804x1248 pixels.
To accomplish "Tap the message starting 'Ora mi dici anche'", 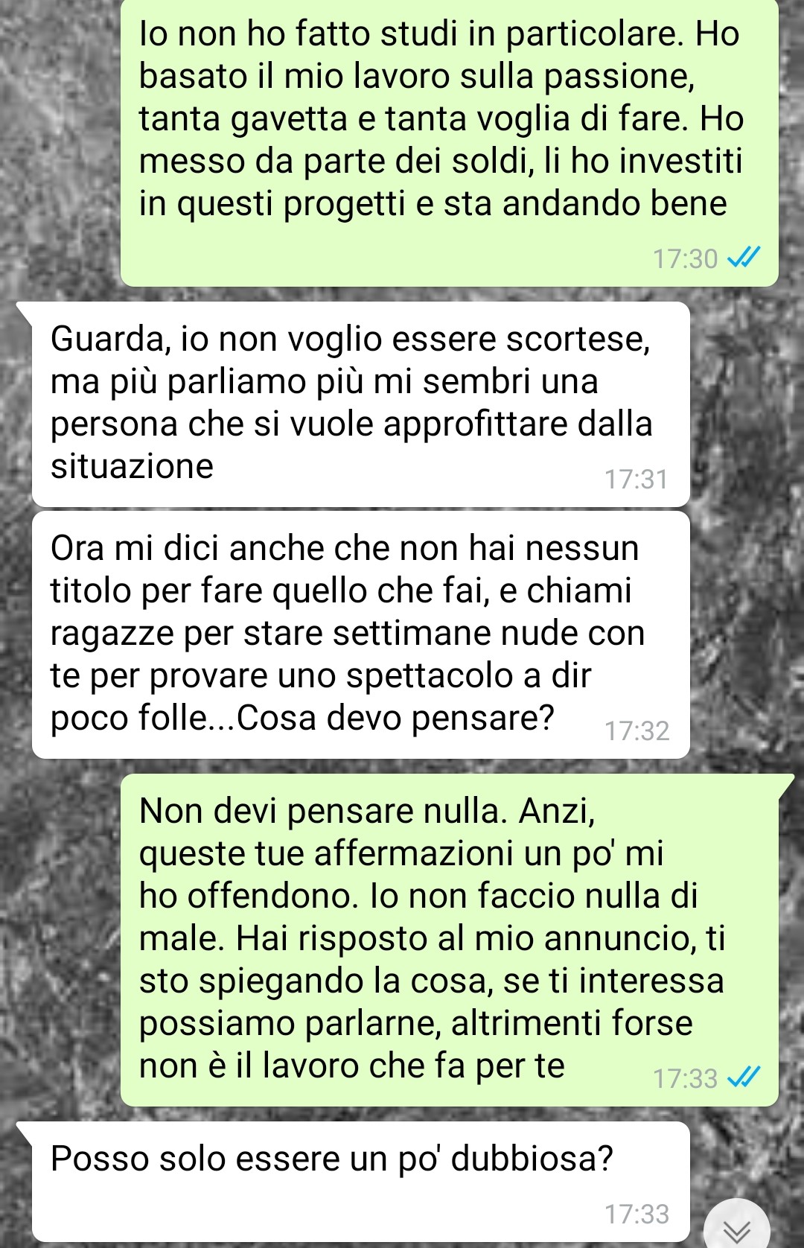I will point(361,634).
